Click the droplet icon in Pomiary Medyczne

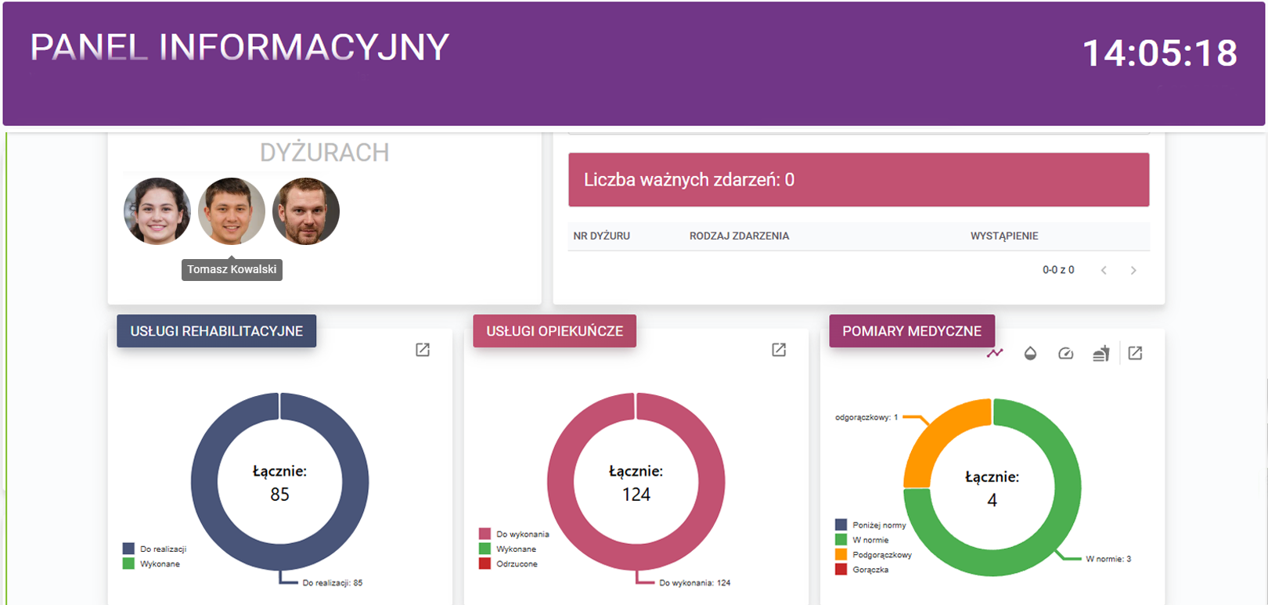1030,354
